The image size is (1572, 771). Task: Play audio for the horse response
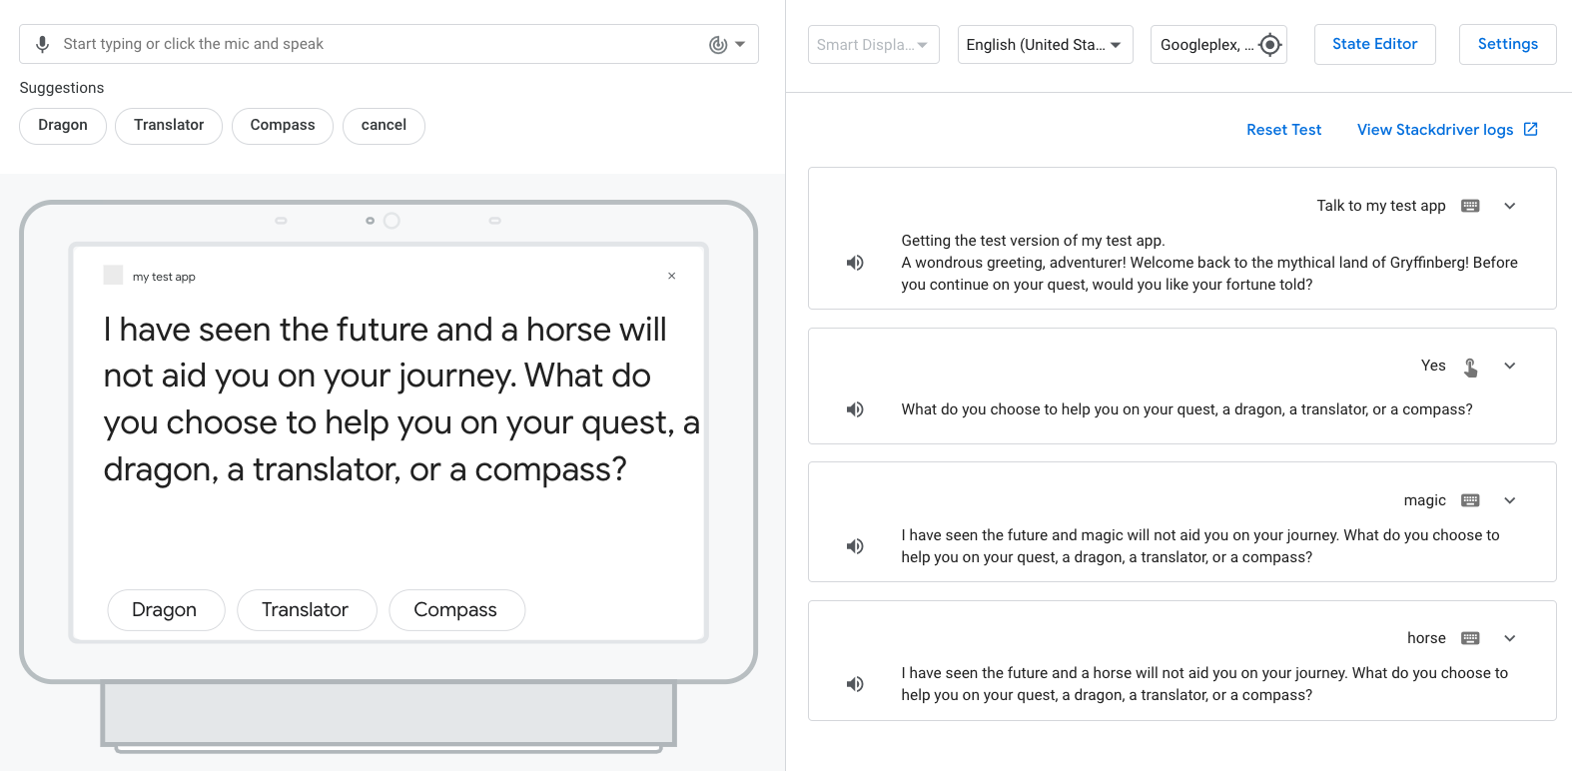[x=855, y=684]
